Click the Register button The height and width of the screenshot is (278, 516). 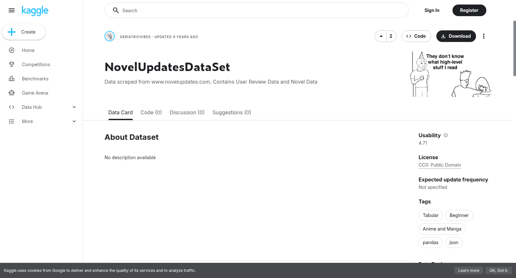click(x=469, y=10)
